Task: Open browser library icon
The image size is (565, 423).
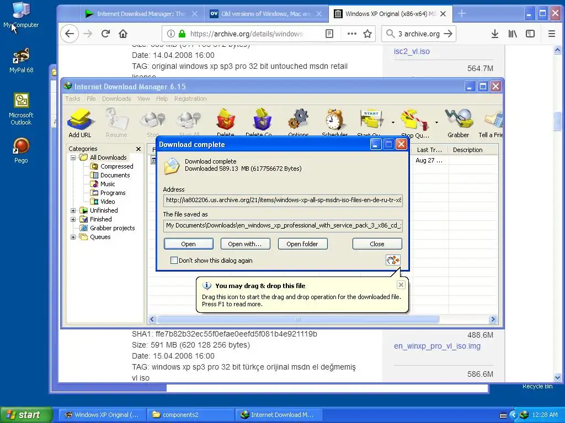Action: click(x=513, y=34)
